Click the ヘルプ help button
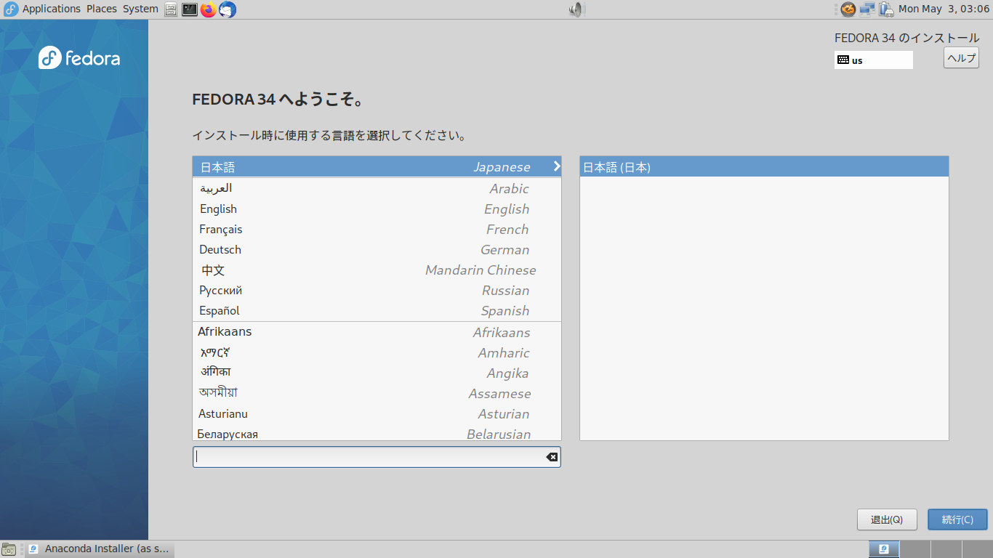The height and width of the screenshot is (558, 993). [961, 58]
